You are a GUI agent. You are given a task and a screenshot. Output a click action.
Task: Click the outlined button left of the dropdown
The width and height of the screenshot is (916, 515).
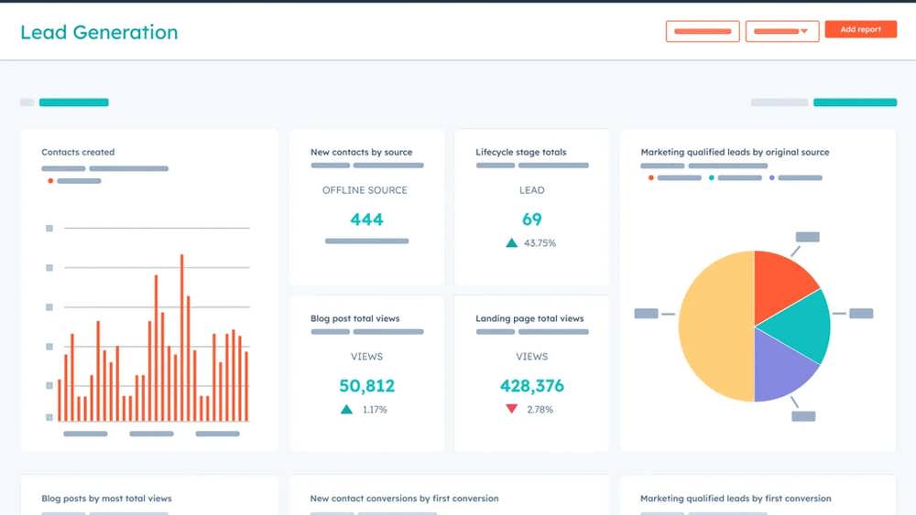[703, 31]
